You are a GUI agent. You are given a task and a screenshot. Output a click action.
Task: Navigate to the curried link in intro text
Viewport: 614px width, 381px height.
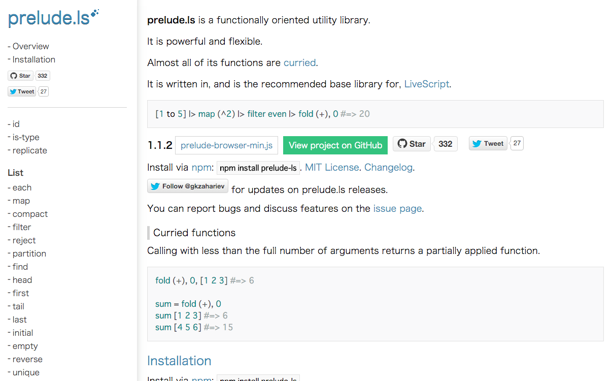coord(299,62)
